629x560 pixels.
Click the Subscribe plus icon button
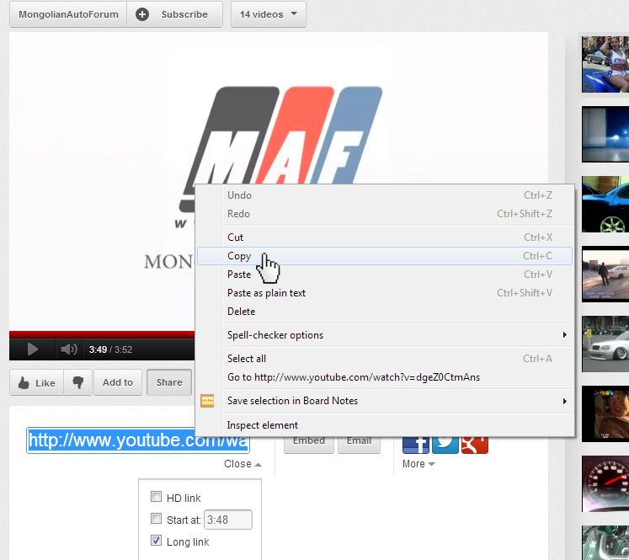click(142, 14)
